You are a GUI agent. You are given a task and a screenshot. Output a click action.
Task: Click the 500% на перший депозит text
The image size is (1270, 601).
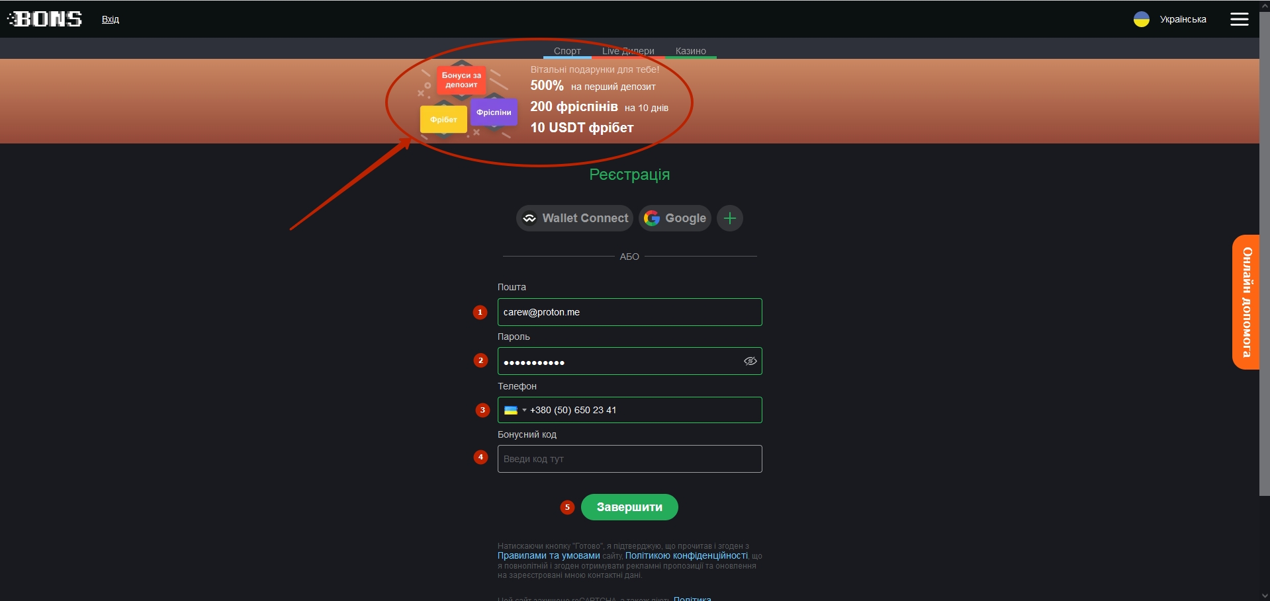click(593, 86)
